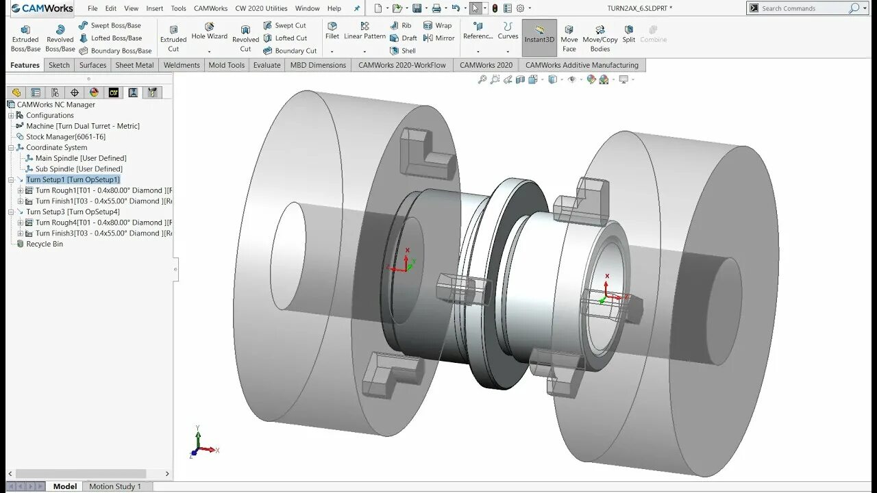Switch to the DisplayManager color ball tab
Viewport: 877px width, 493px height.
[x=94, y=92]
